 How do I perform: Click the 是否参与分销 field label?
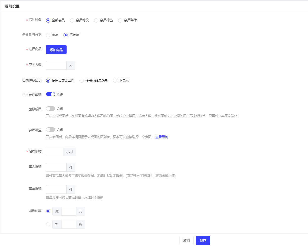pyautogui.click(x=32, y=35)
